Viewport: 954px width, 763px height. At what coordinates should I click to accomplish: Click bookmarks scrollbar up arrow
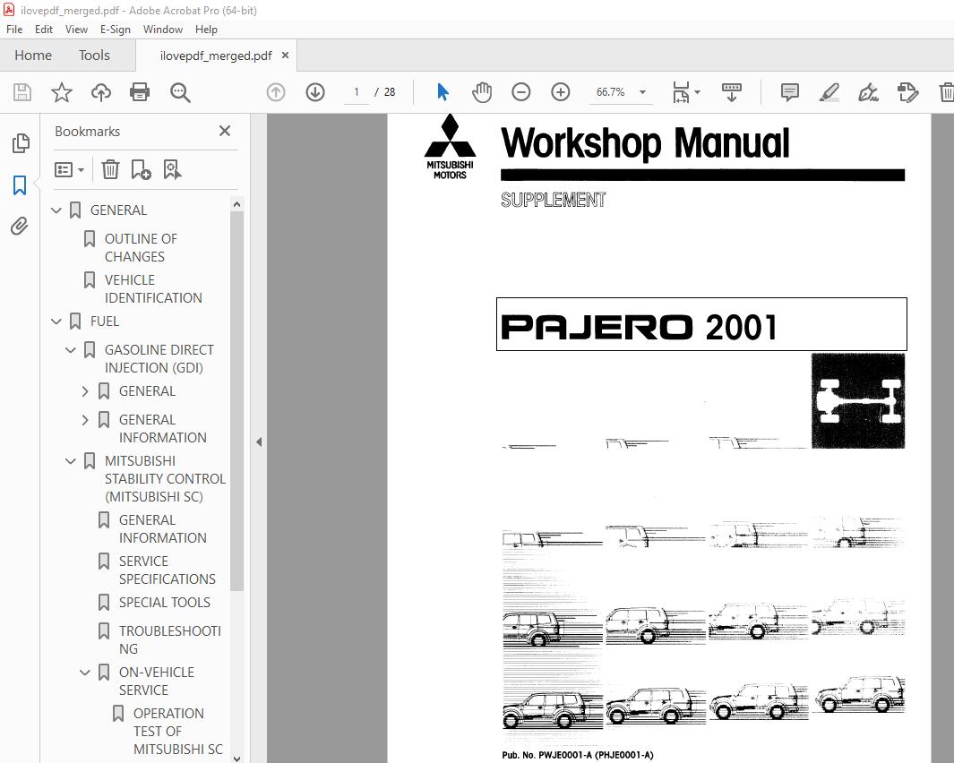(237, 204)
